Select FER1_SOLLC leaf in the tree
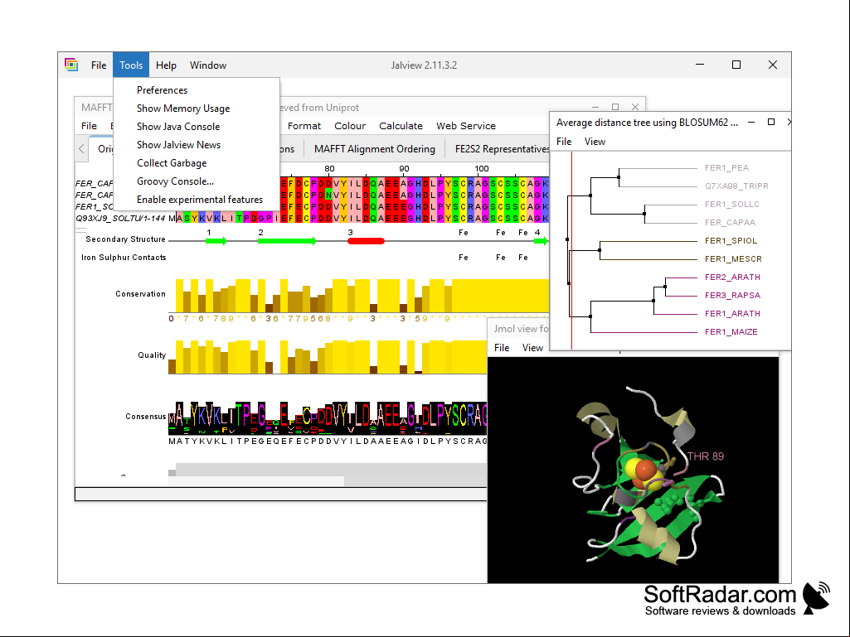The height and width of the screenshot is (637, 850). tap(731, 205)
